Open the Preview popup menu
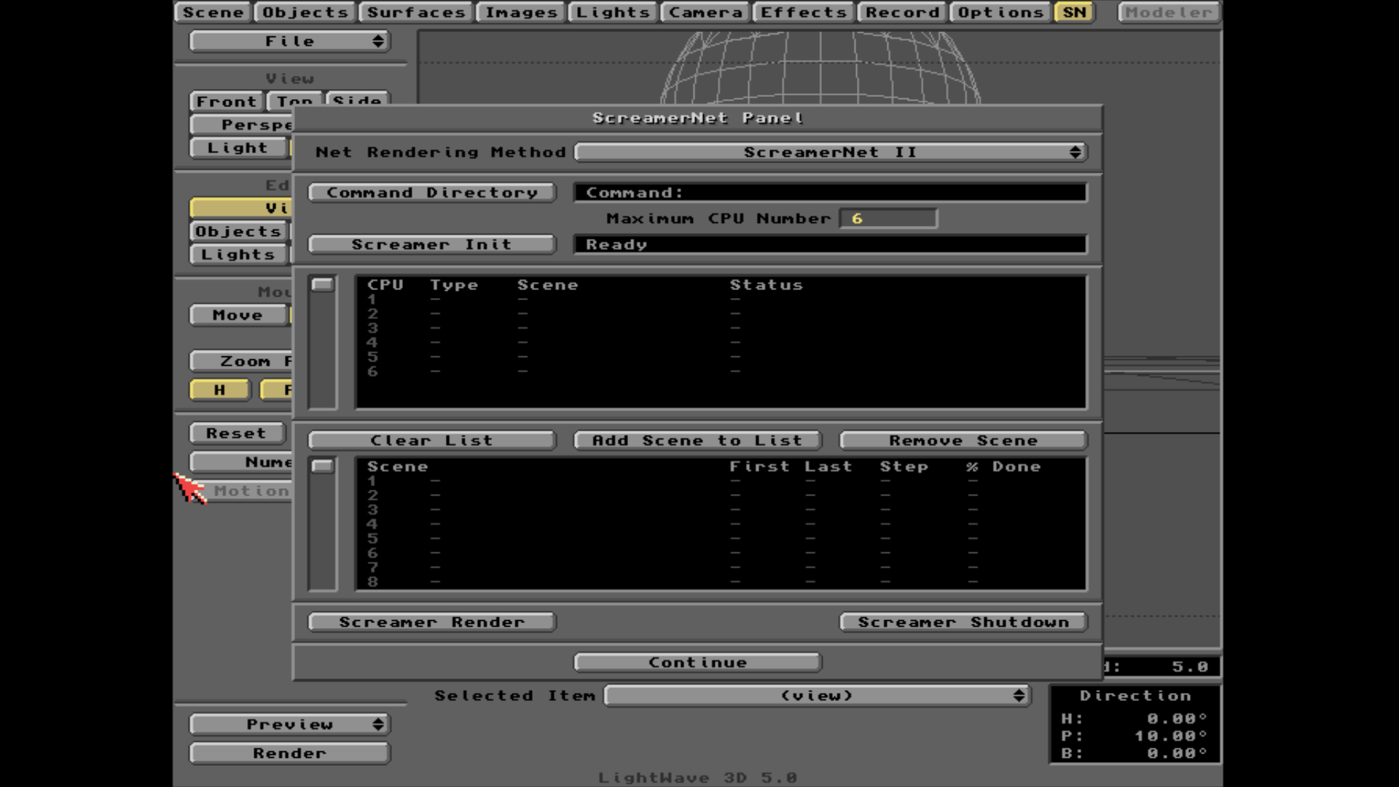The width and height of the screenshot is (1399, 787). coord(290,724)
